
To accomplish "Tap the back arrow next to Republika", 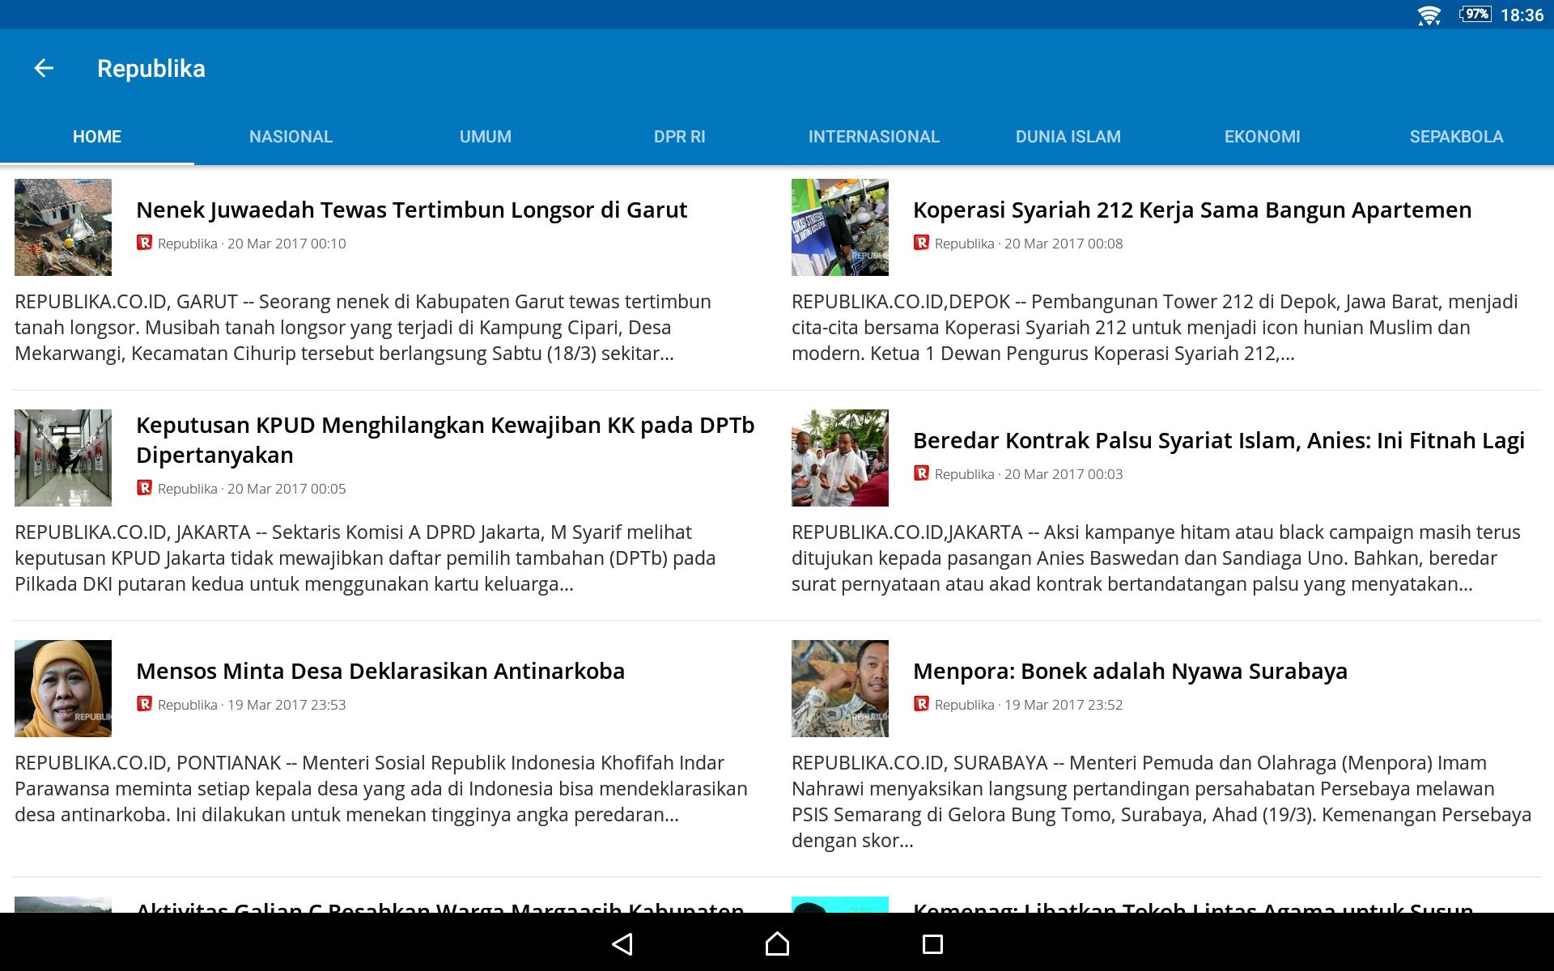I will tap(44, 69).
